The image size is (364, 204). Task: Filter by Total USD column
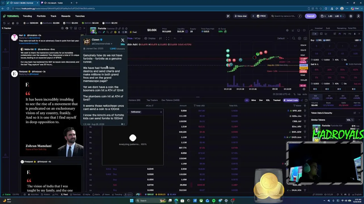tap(199, 106)
